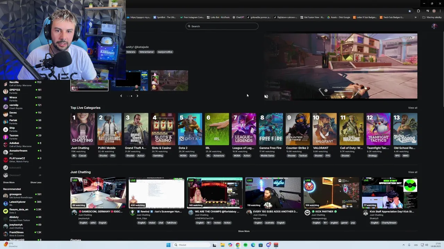Select the selected featured carousel preview thumbnail
Viewport: 444px width, 249px height.
(89, 85)
